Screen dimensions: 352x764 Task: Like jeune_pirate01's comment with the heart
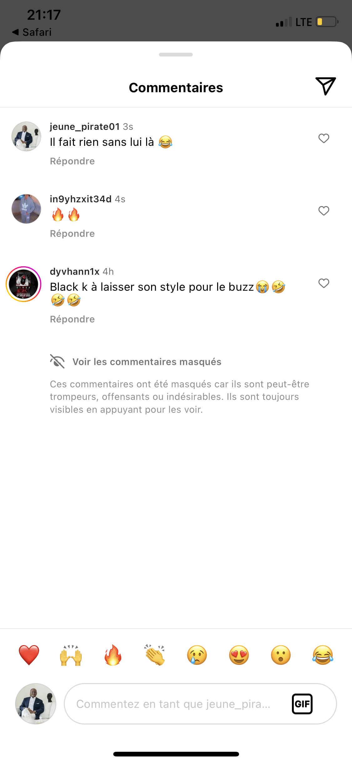pos(324,138)
